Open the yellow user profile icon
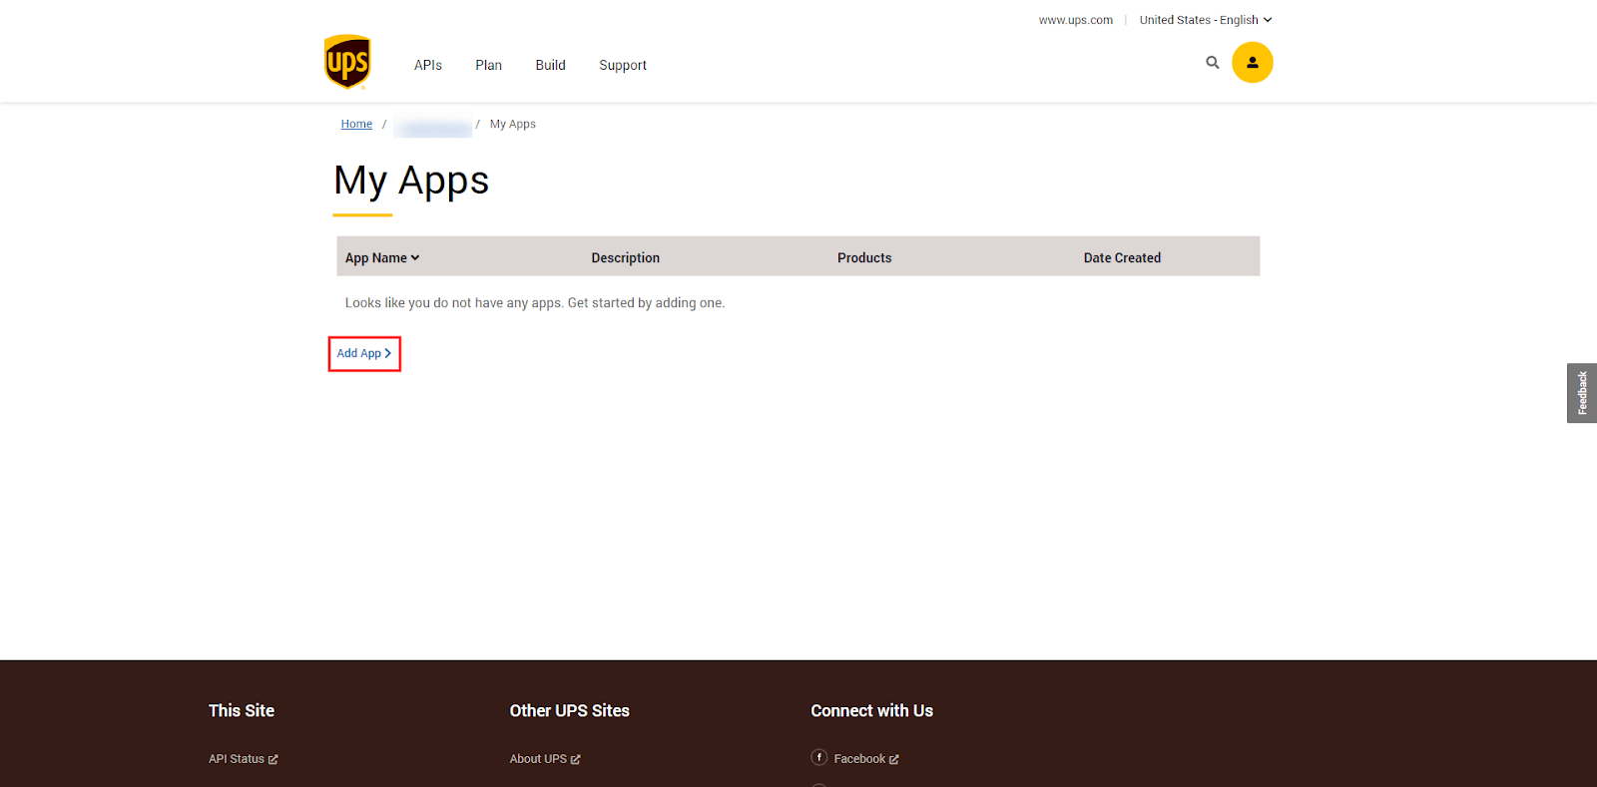Image resolution: width=1597 pixels, height=787 pixels. [x=1252, y=63]
